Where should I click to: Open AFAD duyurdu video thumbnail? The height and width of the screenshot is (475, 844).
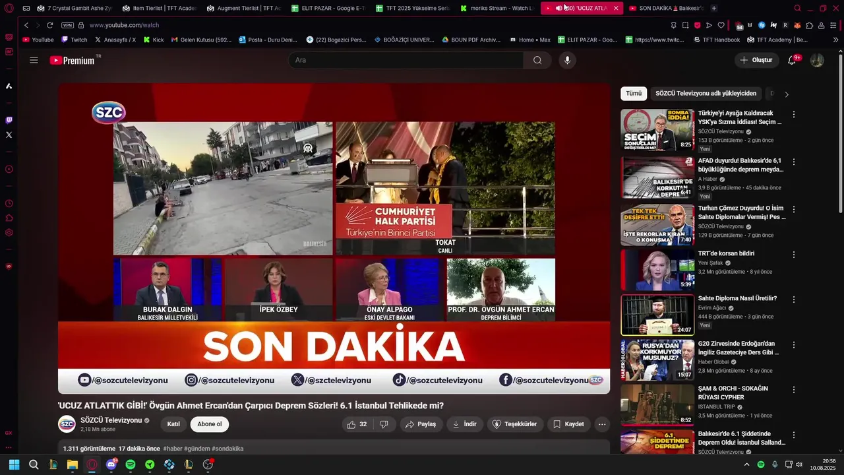(657, 177)
